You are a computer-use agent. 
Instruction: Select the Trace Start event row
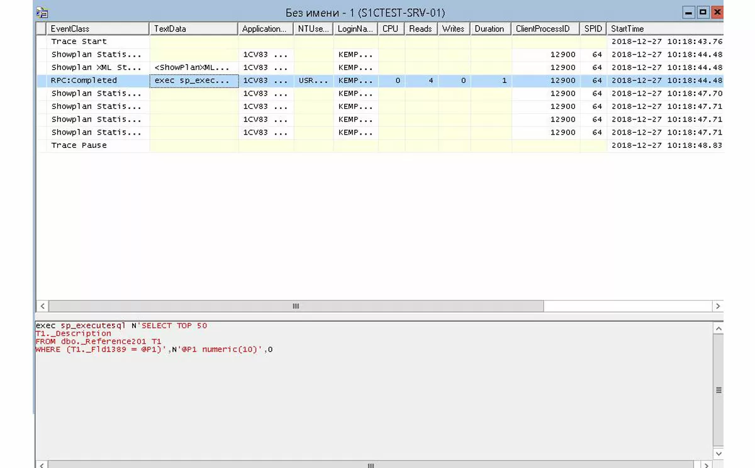pos(379,42)
